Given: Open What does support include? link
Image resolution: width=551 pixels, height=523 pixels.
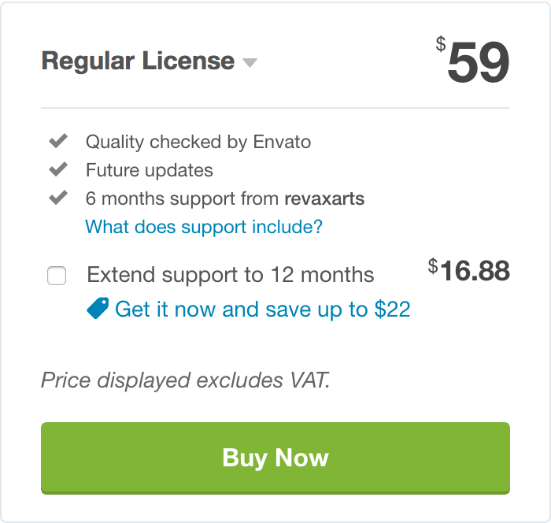Looking at the screenshot, I should click(x=204, y=227).
